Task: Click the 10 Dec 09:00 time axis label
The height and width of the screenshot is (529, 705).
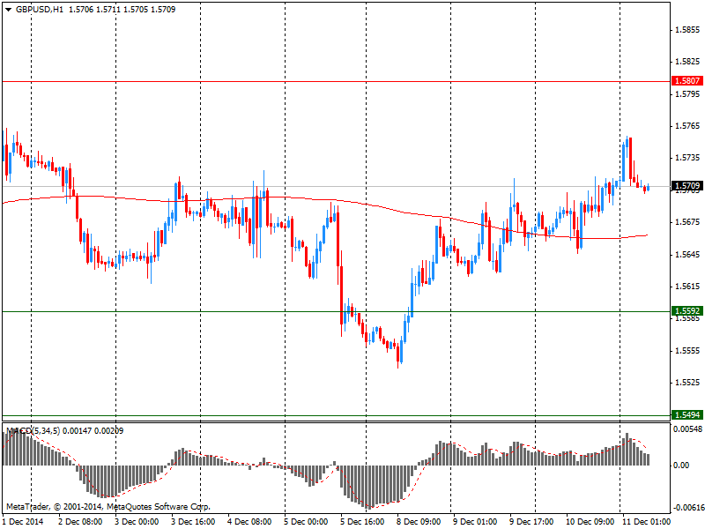Action: tap(590, 521)
